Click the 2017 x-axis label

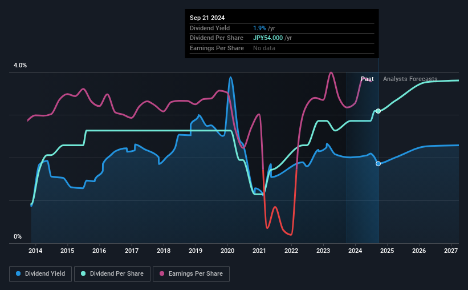coord(131,251)
